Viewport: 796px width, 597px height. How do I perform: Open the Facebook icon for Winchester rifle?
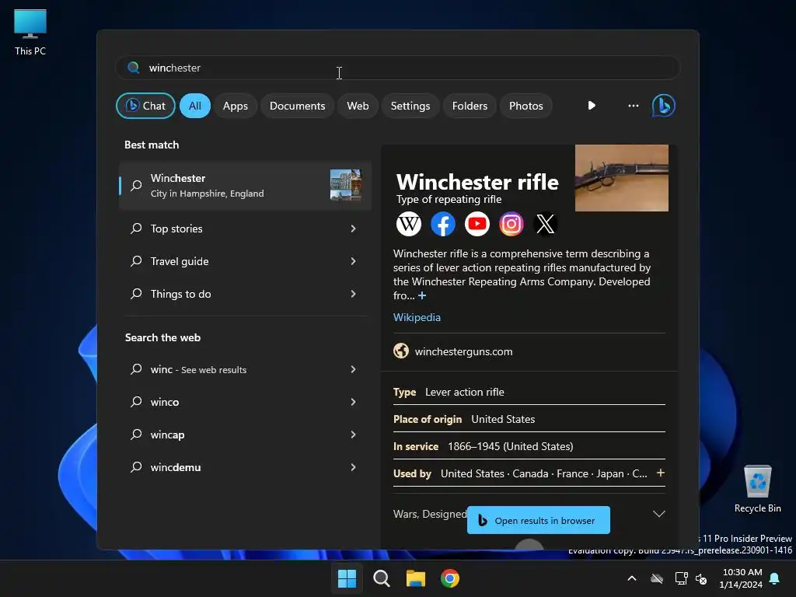pos(442,224)
